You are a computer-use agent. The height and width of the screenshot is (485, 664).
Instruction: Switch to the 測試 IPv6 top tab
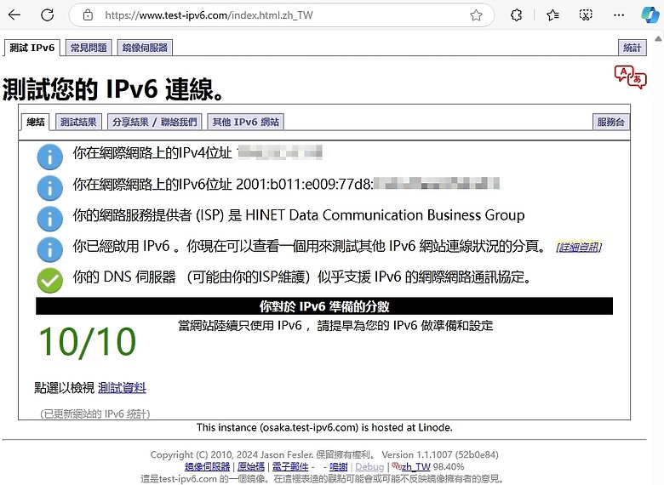[x=32, y=48]
